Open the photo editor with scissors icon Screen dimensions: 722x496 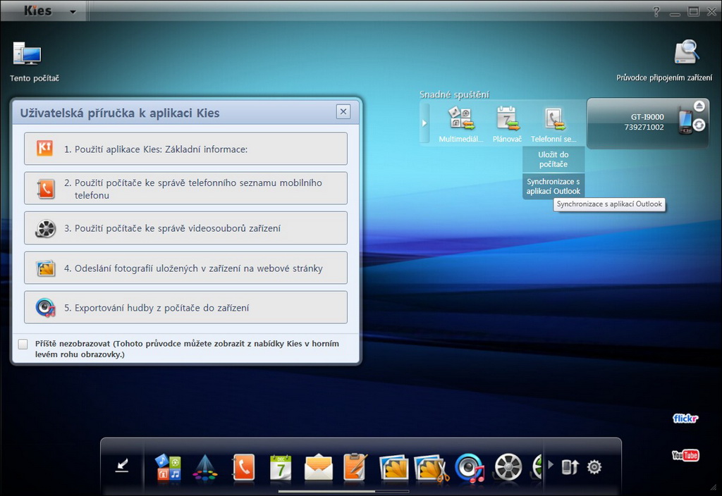click(x=432, y=468)
